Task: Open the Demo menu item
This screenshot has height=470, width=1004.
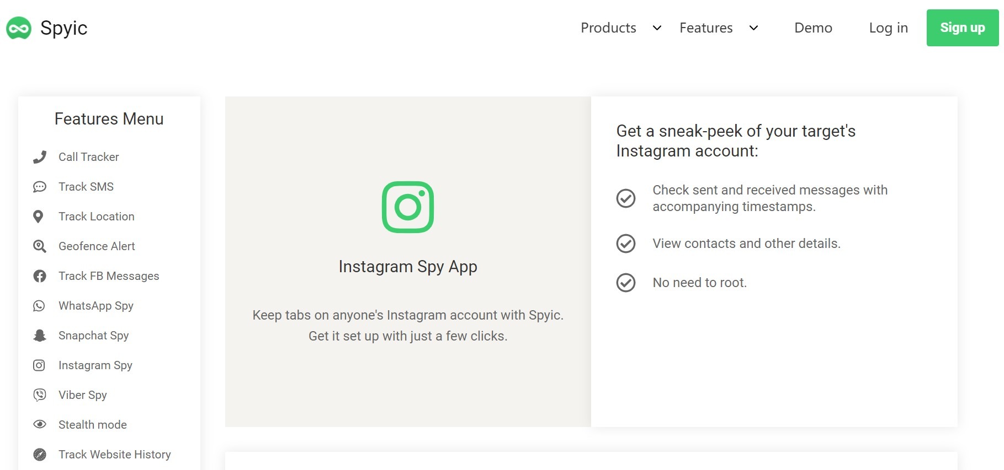Action: pos(813,28)
